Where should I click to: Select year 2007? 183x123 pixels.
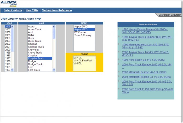tap(8, 30)
